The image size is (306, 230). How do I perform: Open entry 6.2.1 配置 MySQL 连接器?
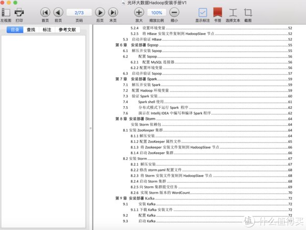pos(211,62)
